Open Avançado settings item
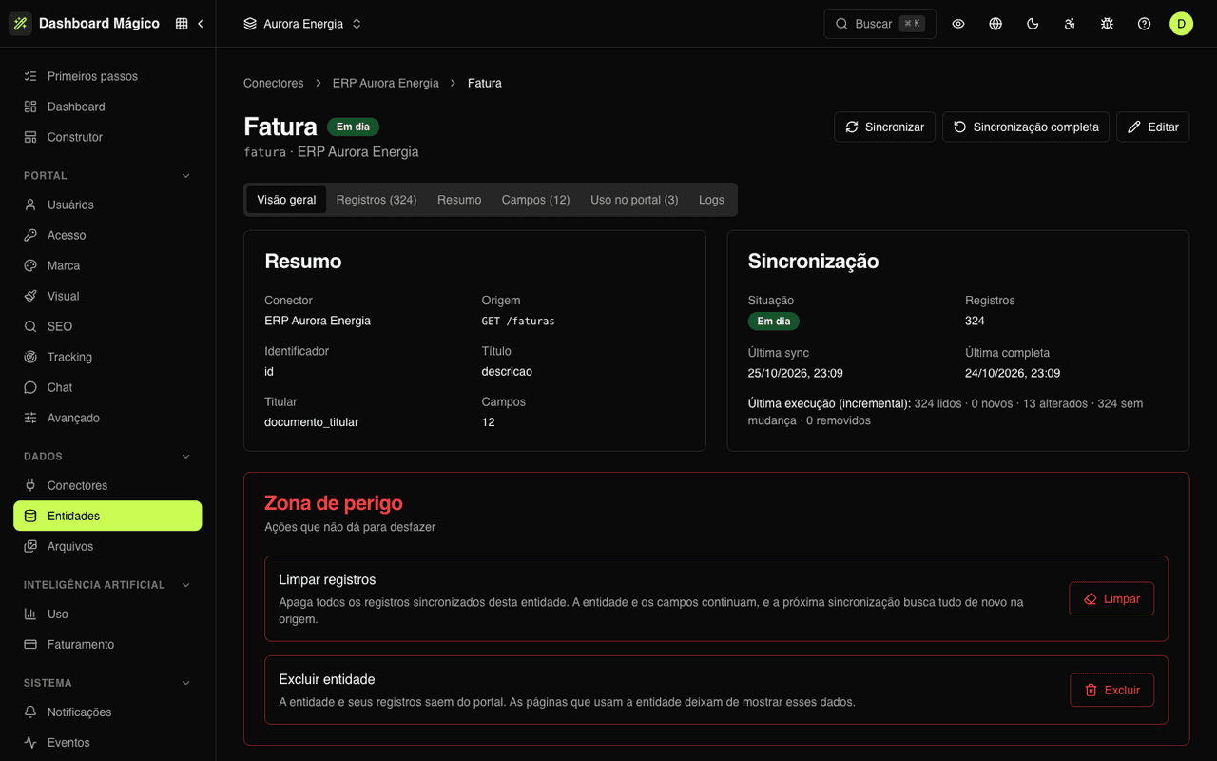 coord(107,418)
